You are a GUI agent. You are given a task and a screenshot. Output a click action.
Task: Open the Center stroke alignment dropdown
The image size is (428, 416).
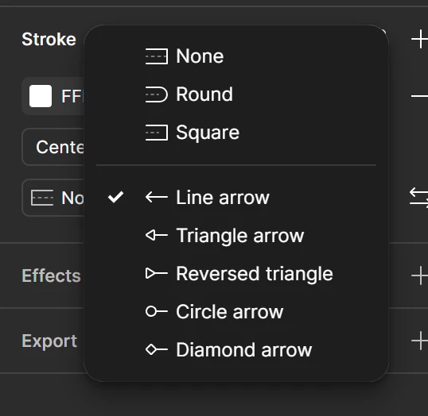coord(53,147)
